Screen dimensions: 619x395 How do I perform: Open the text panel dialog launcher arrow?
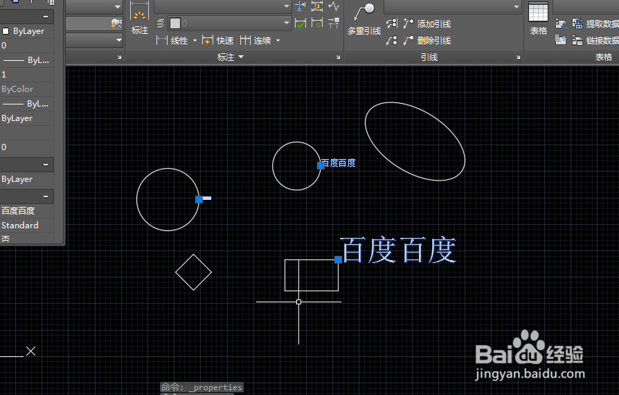point(120,57)
